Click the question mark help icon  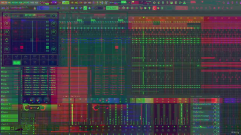[167, 3]
